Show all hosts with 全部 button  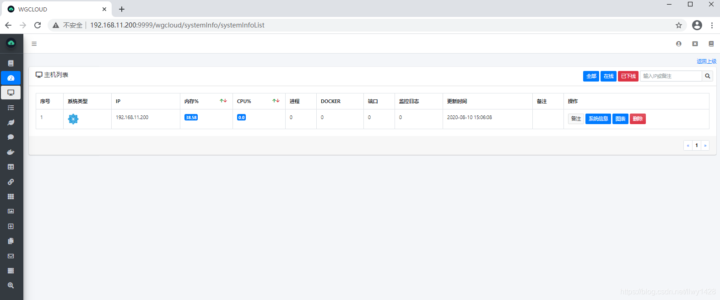click(x=591, y=76)
